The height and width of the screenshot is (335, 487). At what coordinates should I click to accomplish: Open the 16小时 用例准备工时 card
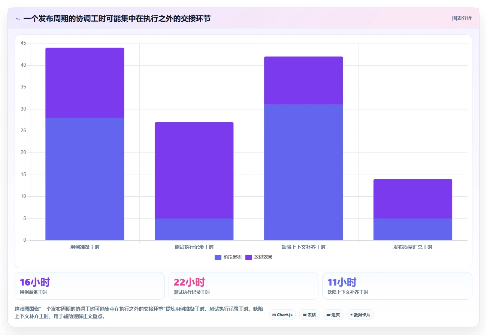tap(90, 286)
